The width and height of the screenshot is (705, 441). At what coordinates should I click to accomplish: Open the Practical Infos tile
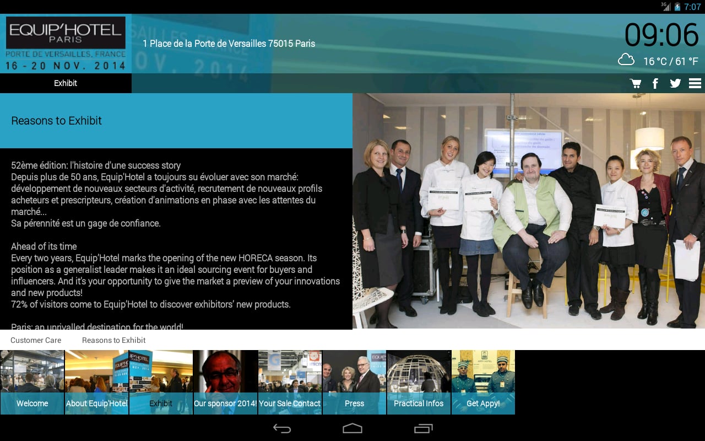[x=419, y=382]
